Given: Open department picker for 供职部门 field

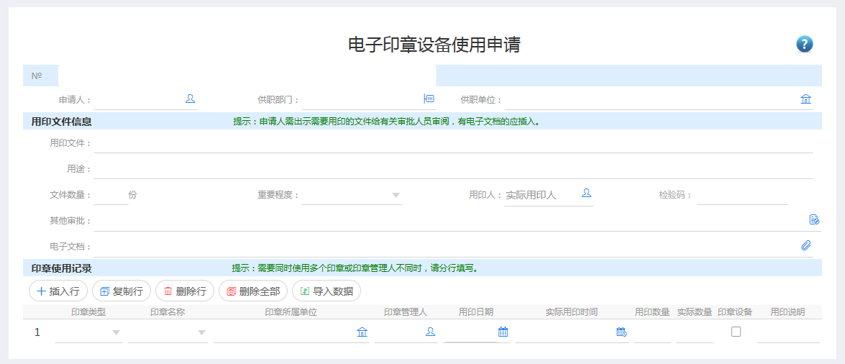Looking at the screenshot, I should pyautogui.click(x=429, y=99).
